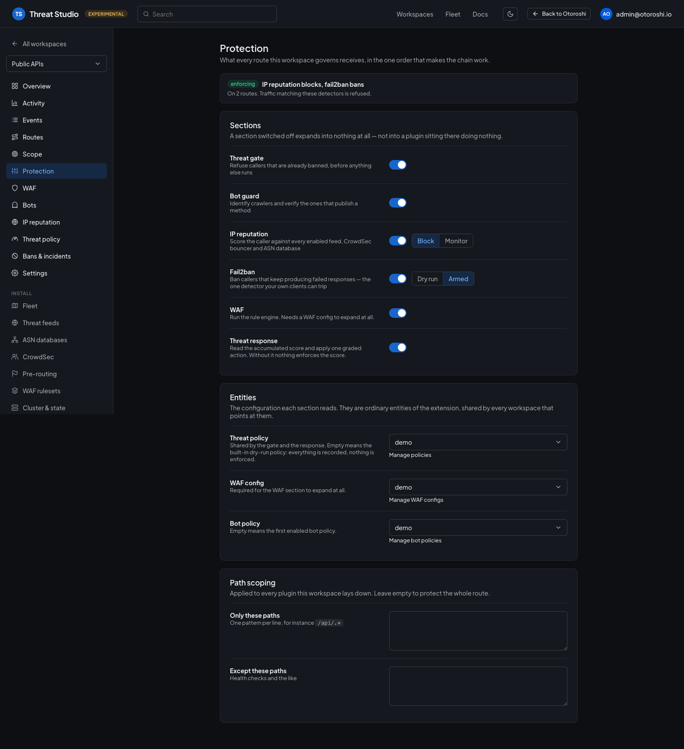684x749 pixels.
Task: Focus the Search input field
Action: click(207, 14)
